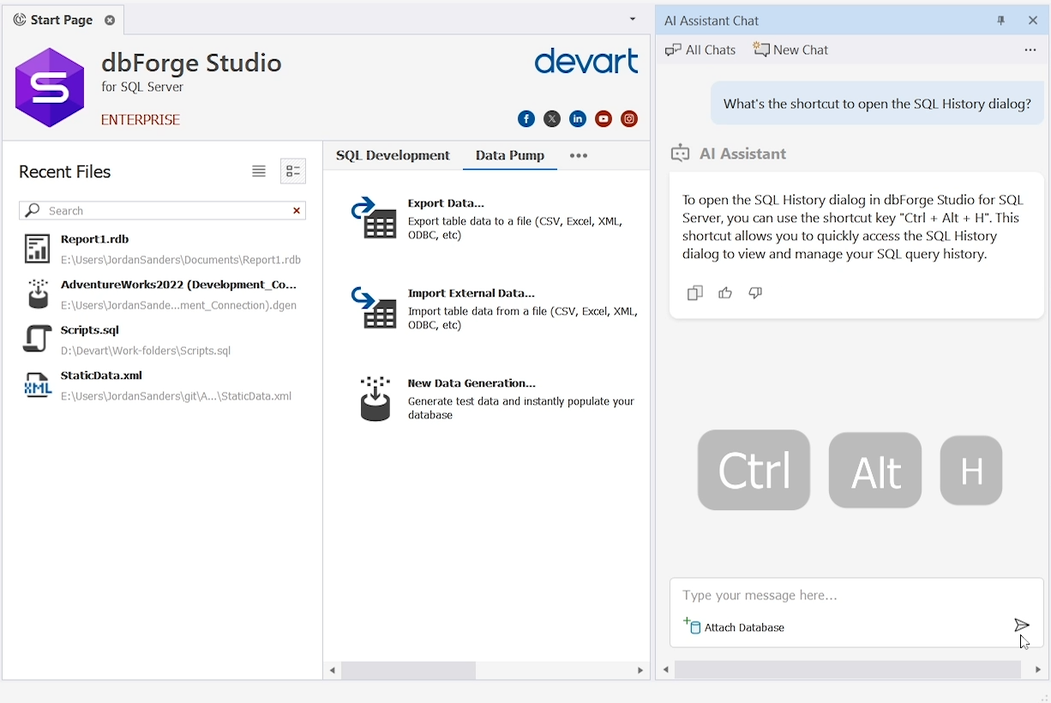Dislike the AI Assistant response
The width and height of the screenshot is (1051, 703).
pyautogui.click(x=755, y=293)
